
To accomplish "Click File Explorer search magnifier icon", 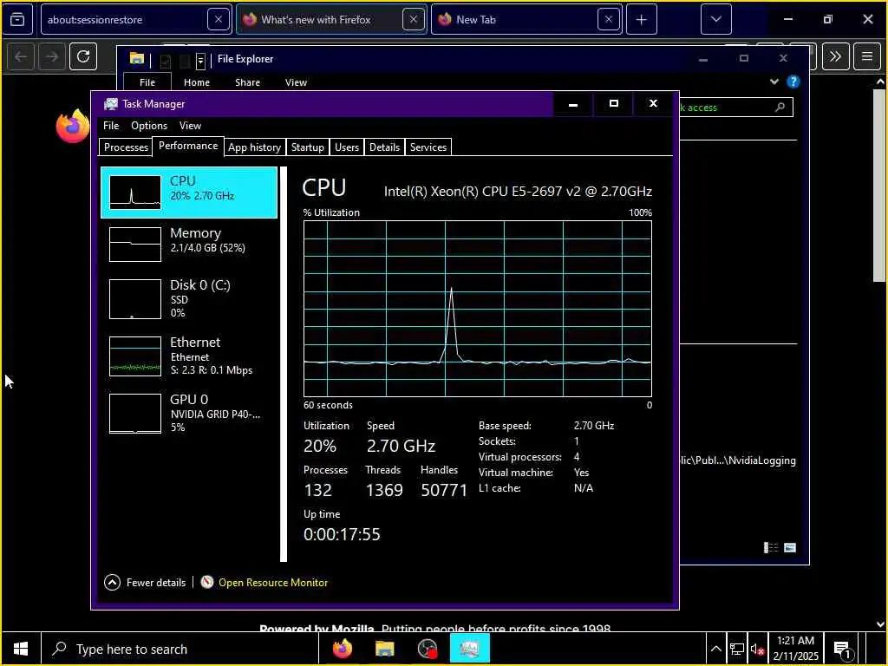I will tap(780, 107).
